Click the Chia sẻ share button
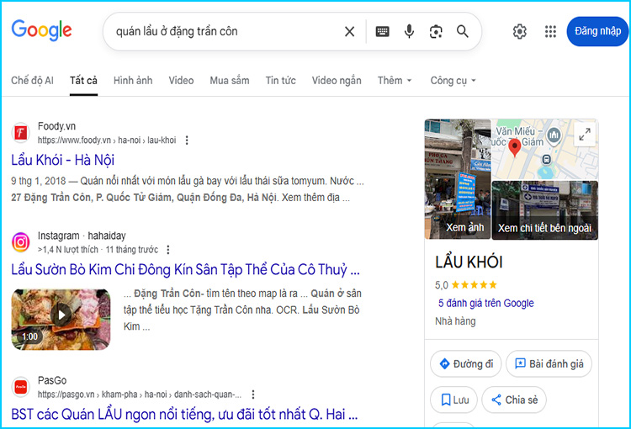Screen dimensions: 631x429 click(x=514, y=400)
